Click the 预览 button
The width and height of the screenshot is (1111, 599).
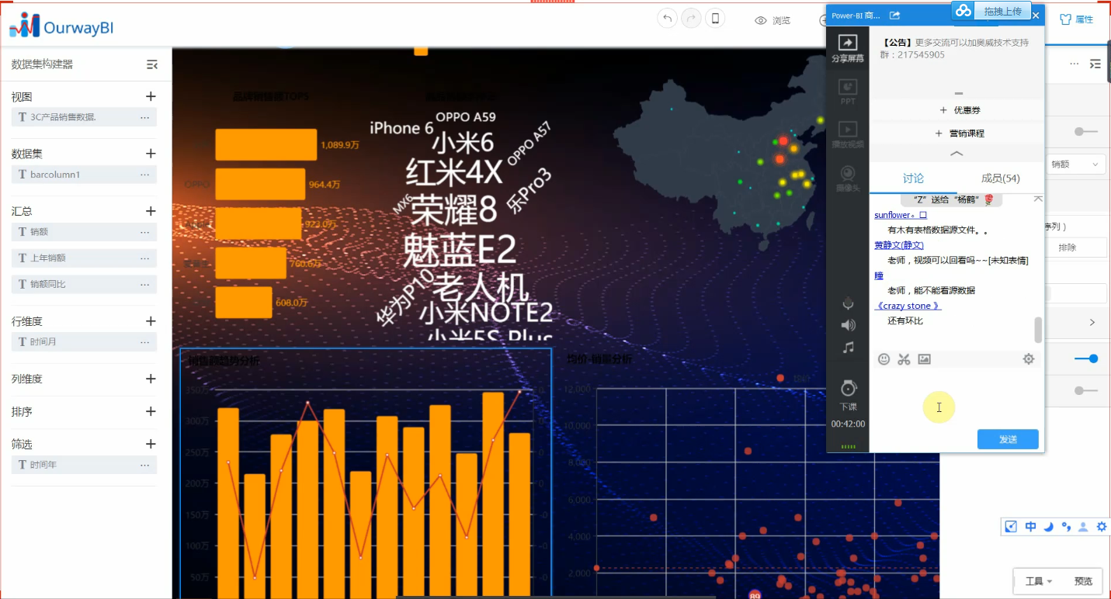pyautogui.click(x=1083, y=581)
